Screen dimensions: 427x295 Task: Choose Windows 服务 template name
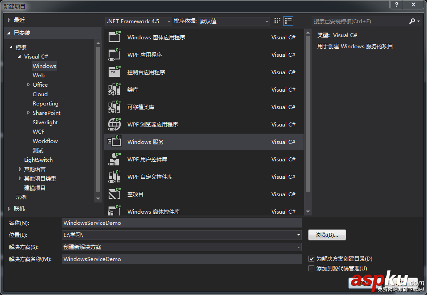pyautogui.click(x=145, y=142)
